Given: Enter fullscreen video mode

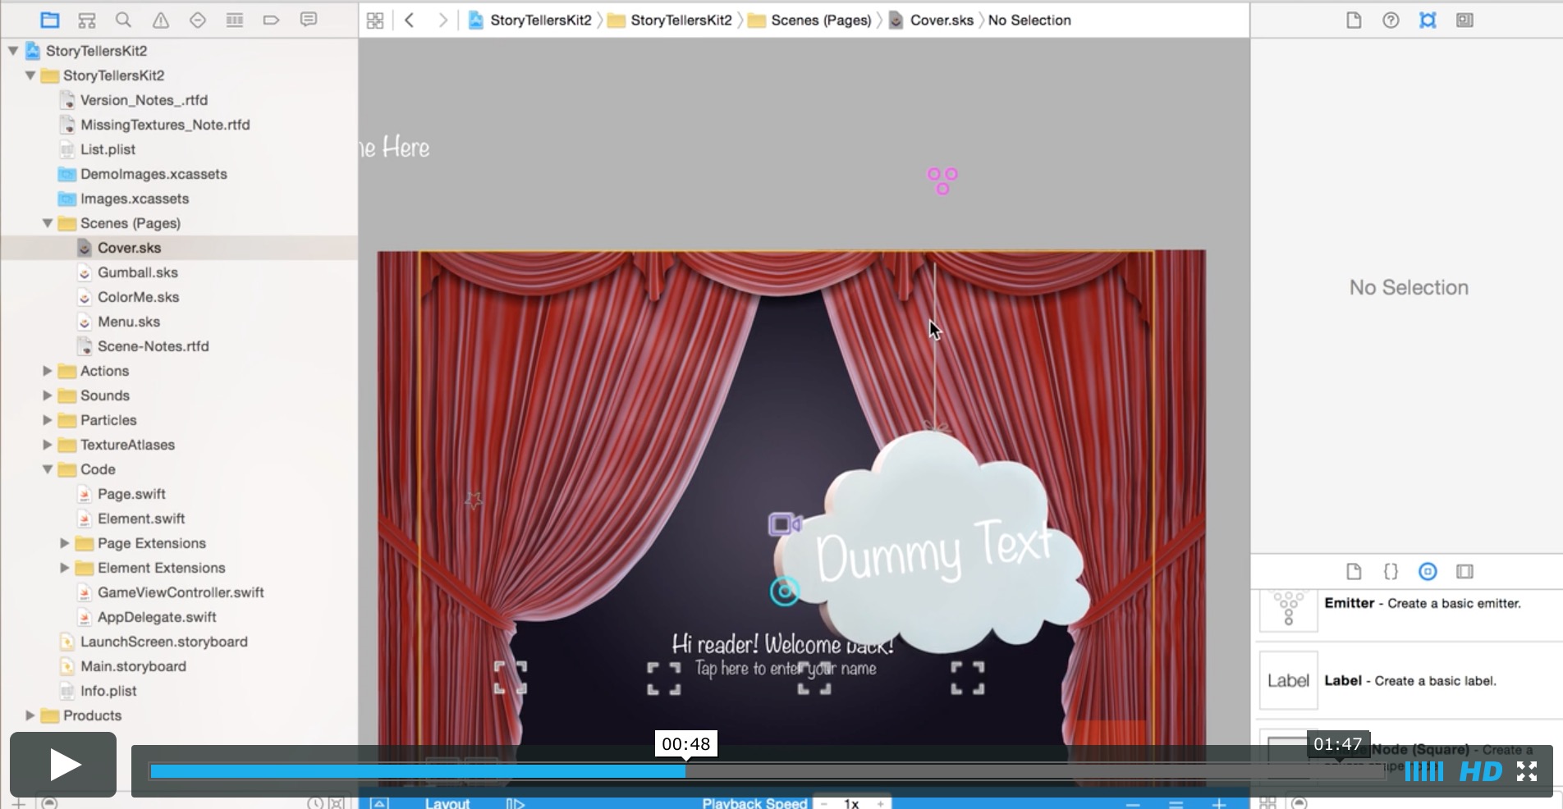Looking at the screenshot, I should (1527, 771).
